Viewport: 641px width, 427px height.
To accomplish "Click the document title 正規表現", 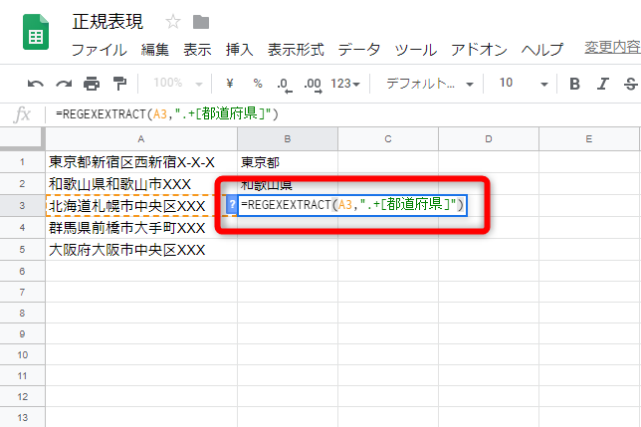I will tap(107, 22).
